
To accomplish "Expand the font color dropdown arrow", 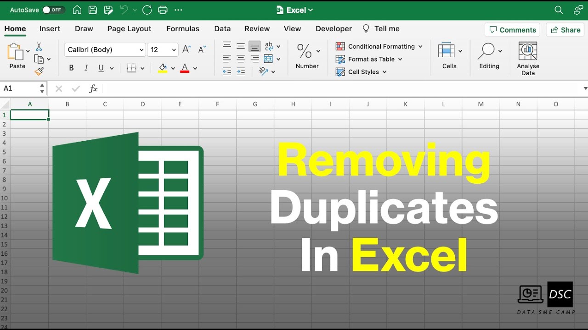I will pos(195,68).
